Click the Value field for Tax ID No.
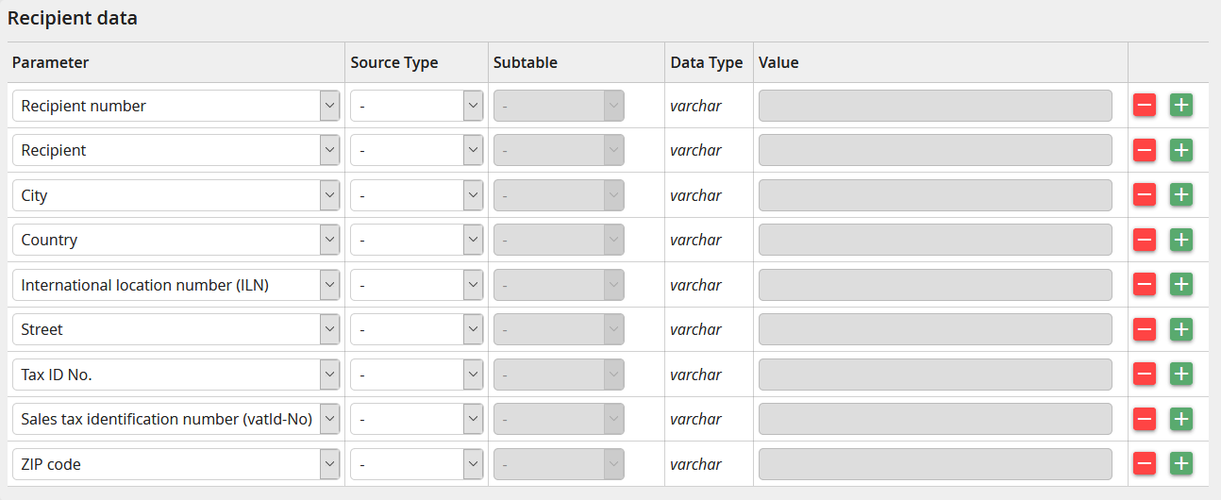The width and height of the screenshot is (1221, 500). click(x=935, y=375)
